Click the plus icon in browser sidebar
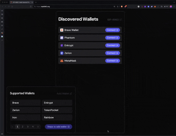Image resolution: width=176 pixels, height=136 pixels. click(2, 40)
